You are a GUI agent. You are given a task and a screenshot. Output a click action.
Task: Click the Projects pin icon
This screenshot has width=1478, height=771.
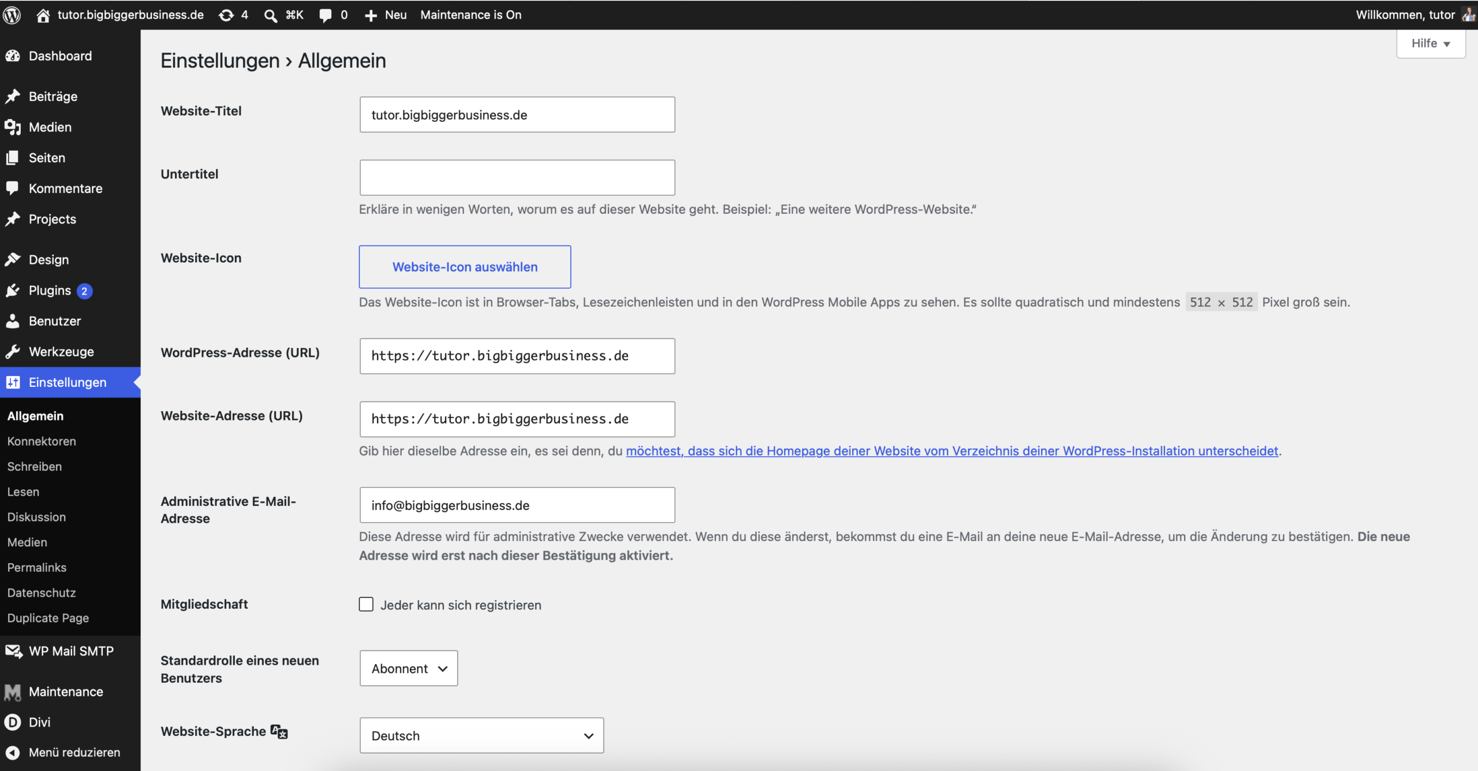coord(13,219)
